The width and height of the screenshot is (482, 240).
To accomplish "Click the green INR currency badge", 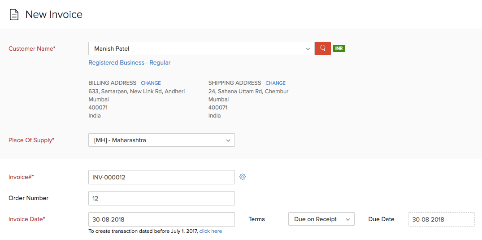I will pos(339,48).
